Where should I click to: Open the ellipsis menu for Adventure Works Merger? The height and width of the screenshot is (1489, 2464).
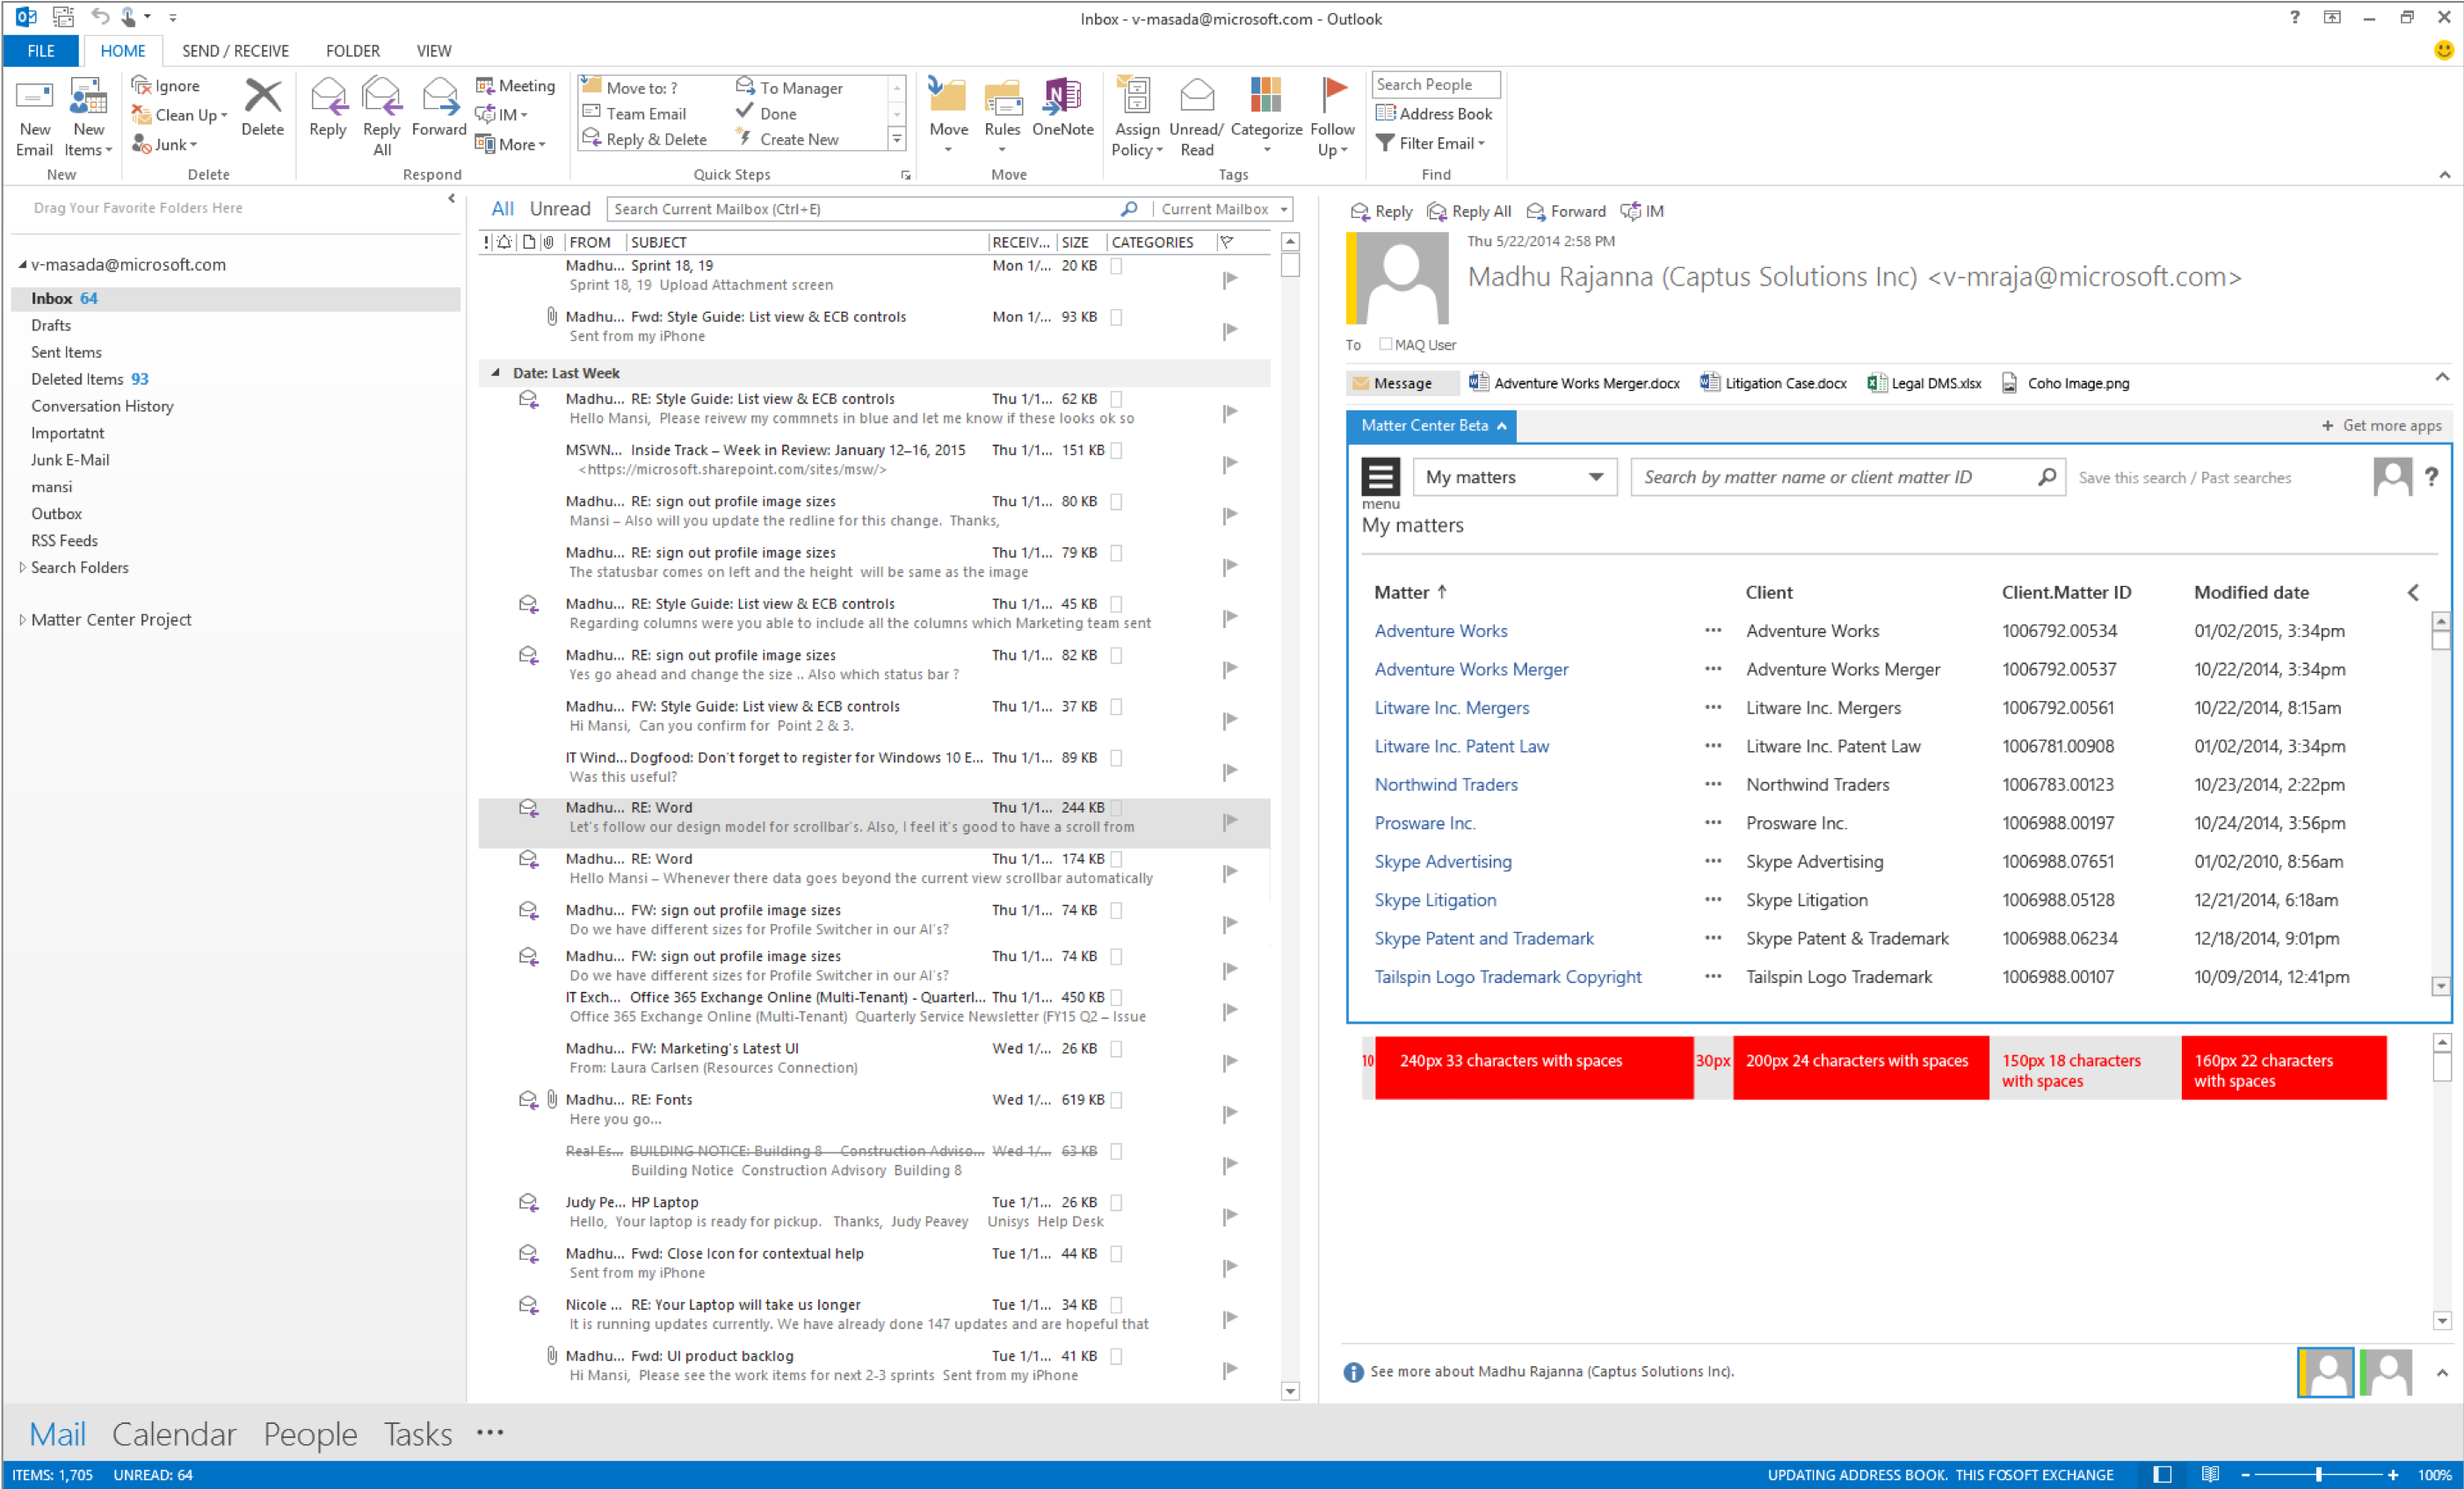pyautogui.click(x=1713, y=669)
